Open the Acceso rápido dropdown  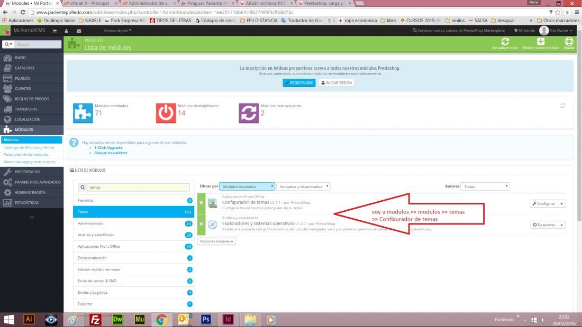coord(117,31)
